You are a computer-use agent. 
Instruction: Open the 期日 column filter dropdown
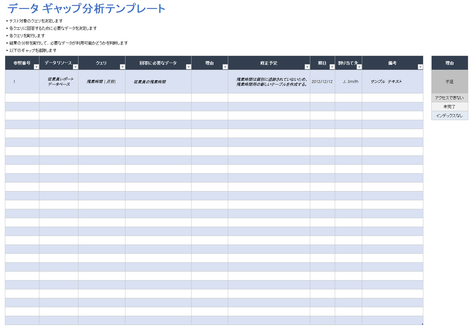click(x=332, y=67)
